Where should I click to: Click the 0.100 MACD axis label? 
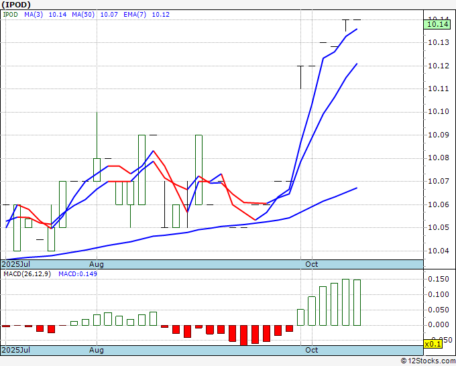(439, 294)
